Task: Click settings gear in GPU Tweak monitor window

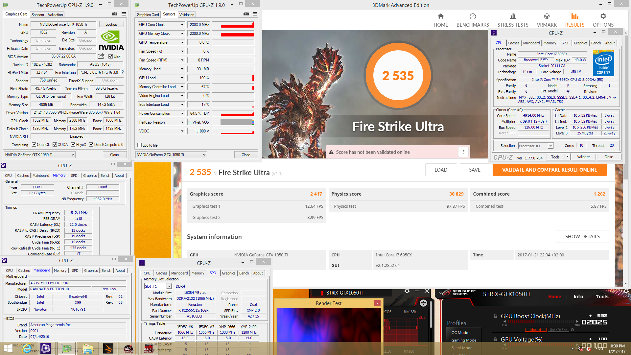Action: tap(407, 291)
